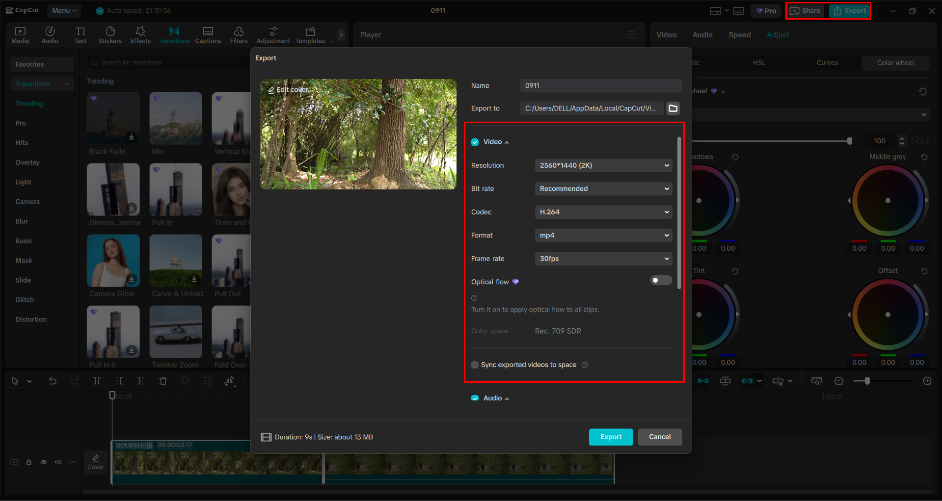The height and width of the screenshot is (501, 942).
Task: Open the Stickers panel
Action: pos(110,34)
